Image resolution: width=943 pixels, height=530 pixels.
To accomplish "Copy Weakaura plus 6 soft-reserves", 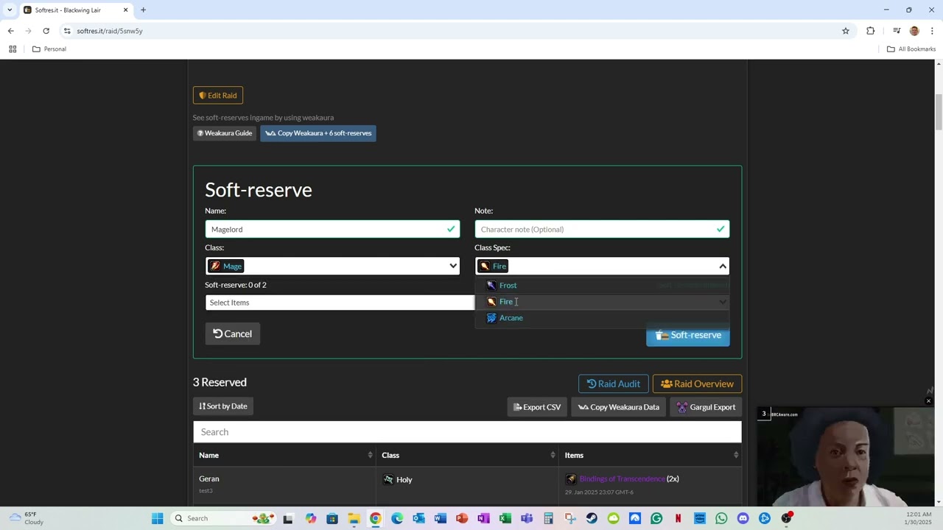I will click(x=318, y=133).
